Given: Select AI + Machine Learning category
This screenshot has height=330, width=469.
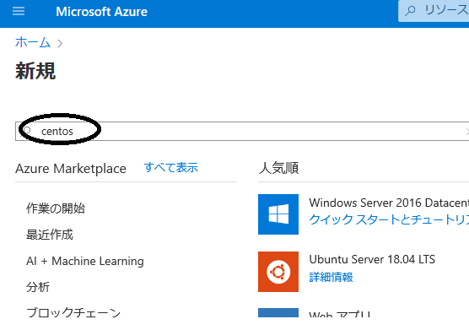Looking at the screenshot, I should tap(85, 261).
